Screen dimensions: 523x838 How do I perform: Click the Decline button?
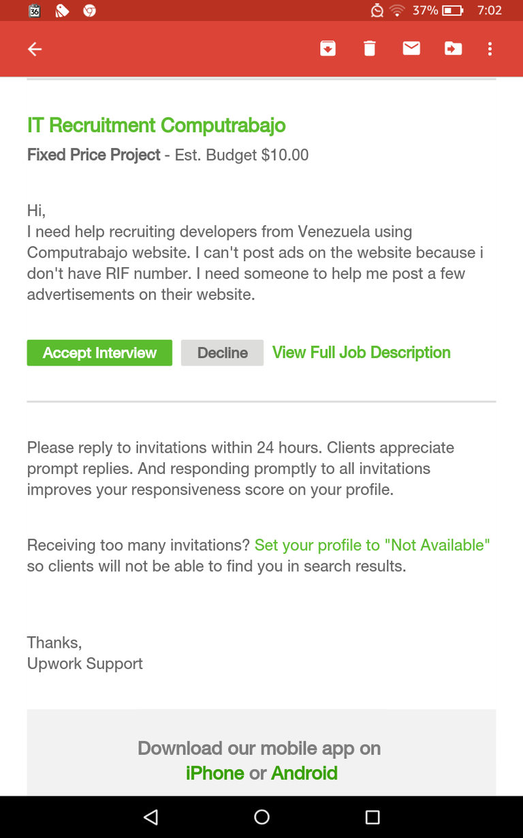point(222,353)
